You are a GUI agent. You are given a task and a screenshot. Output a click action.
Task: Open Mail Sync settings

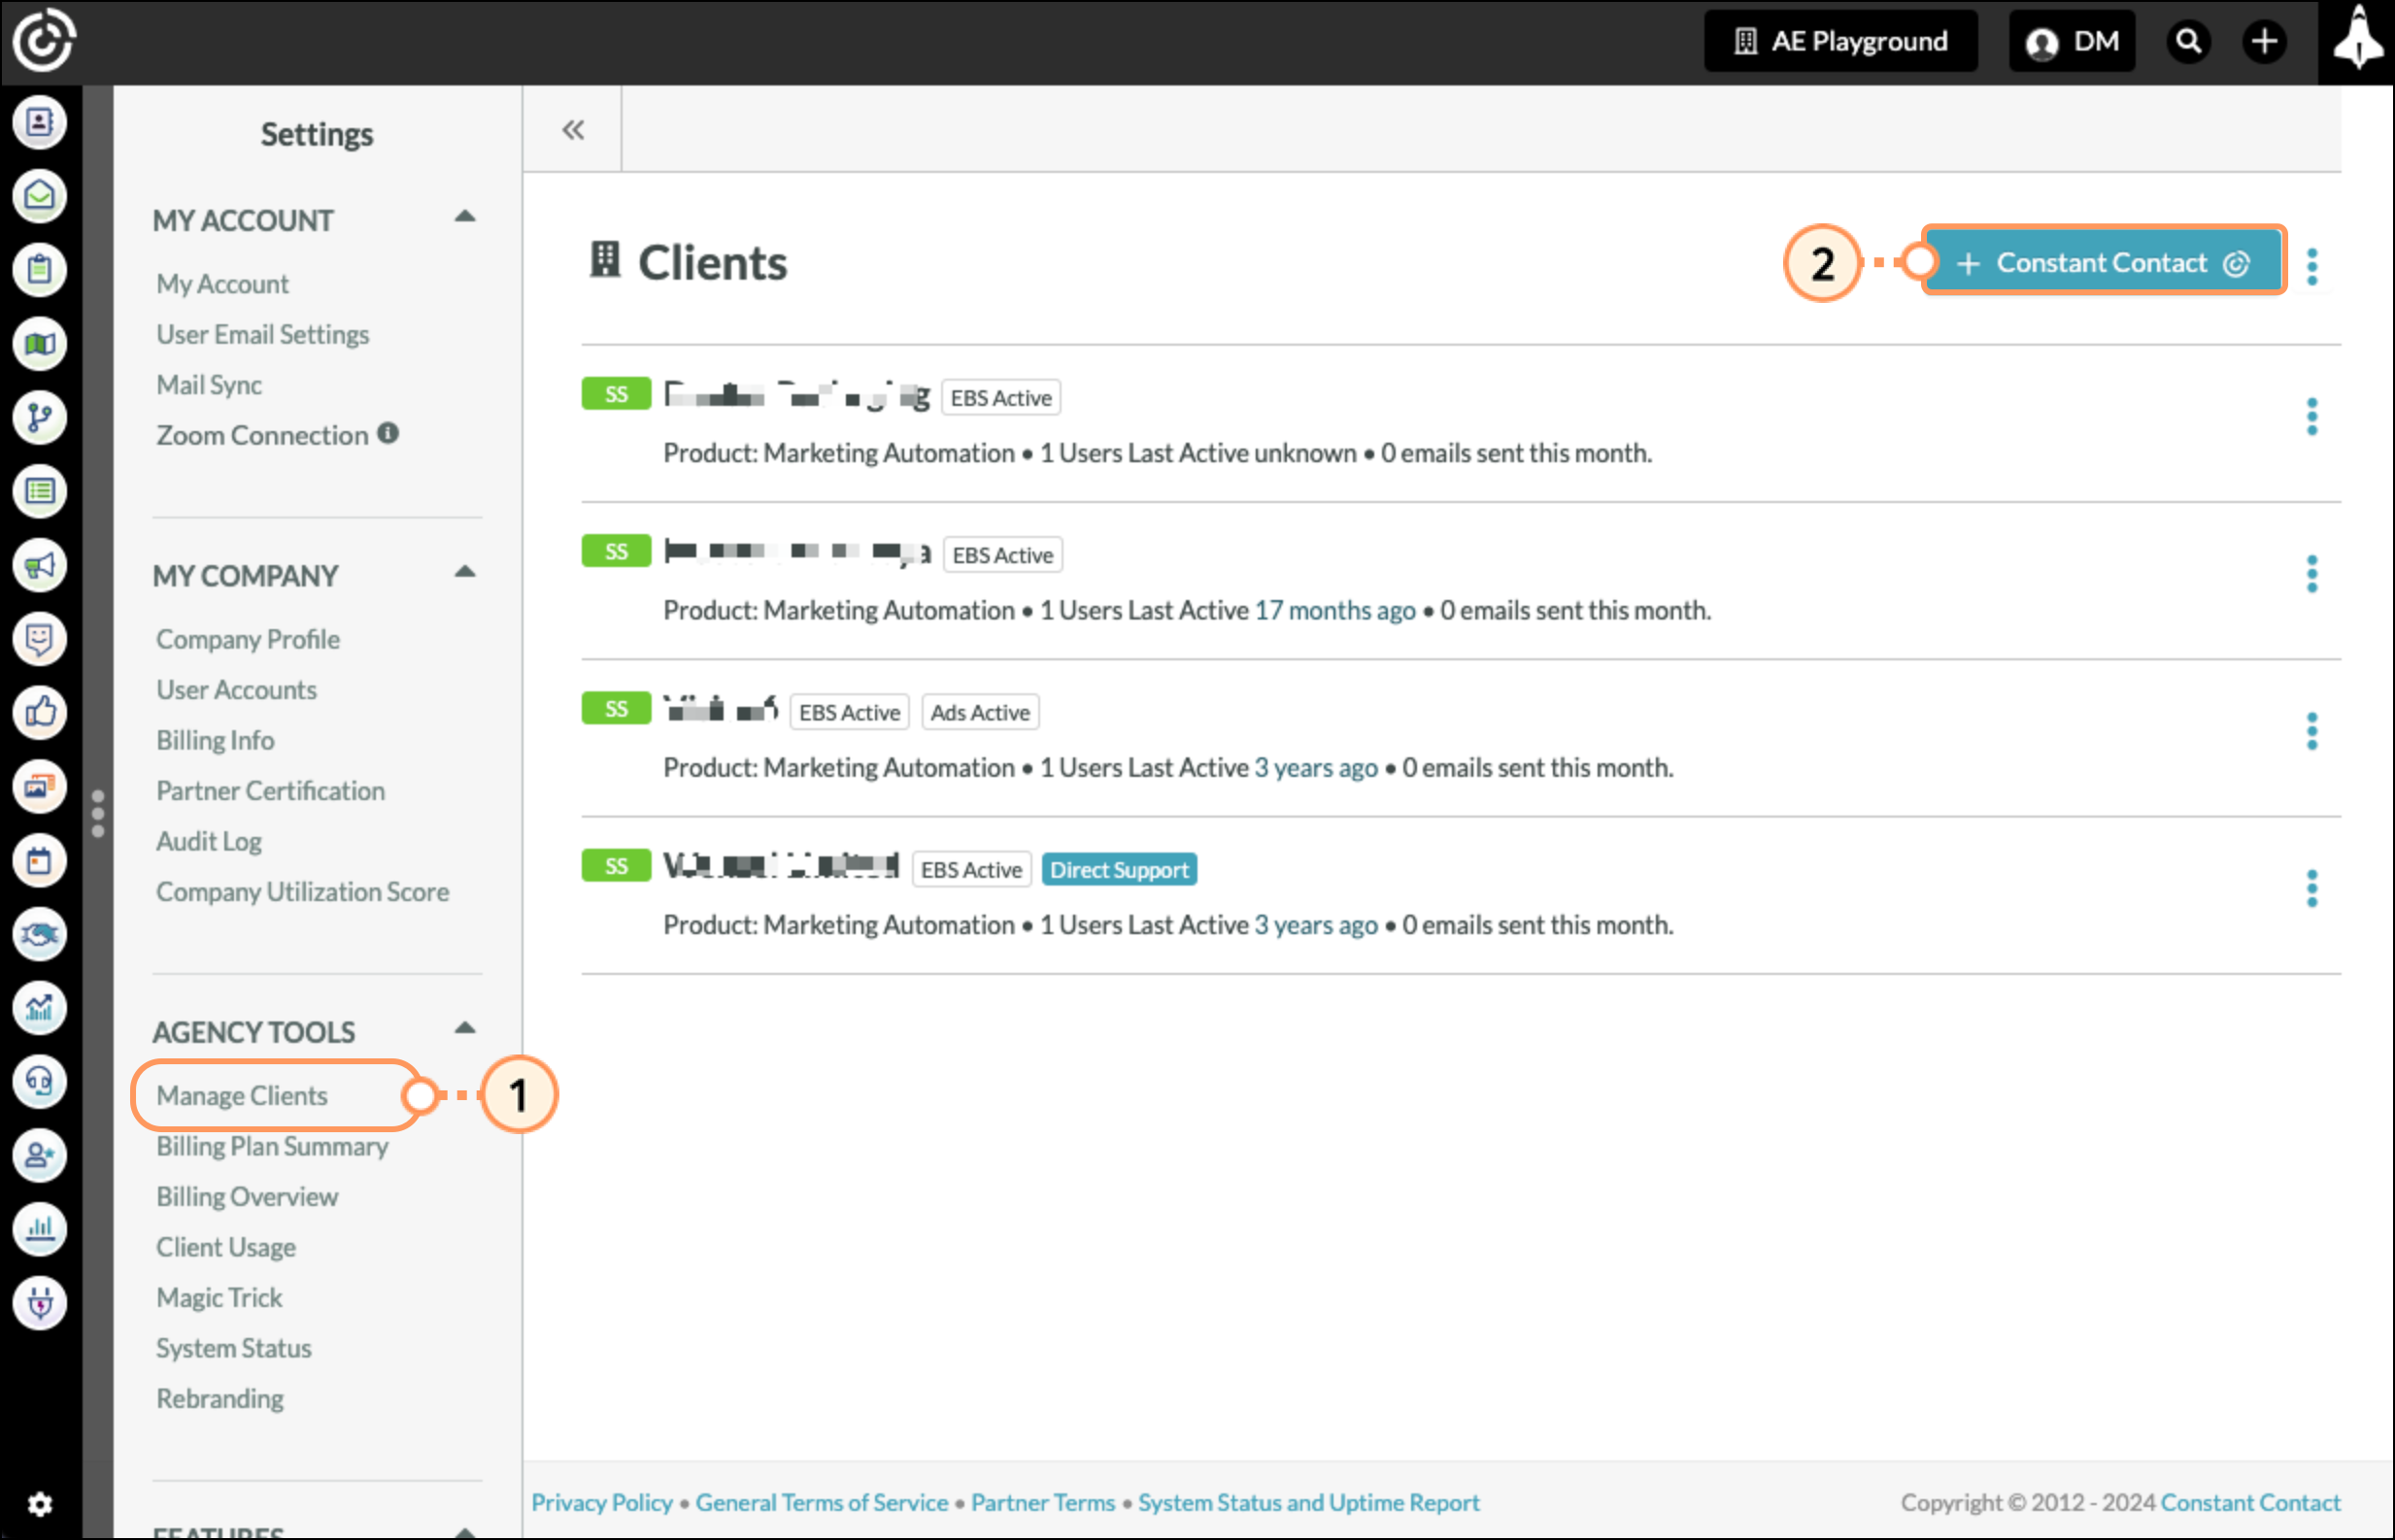[x=209, y=385]
